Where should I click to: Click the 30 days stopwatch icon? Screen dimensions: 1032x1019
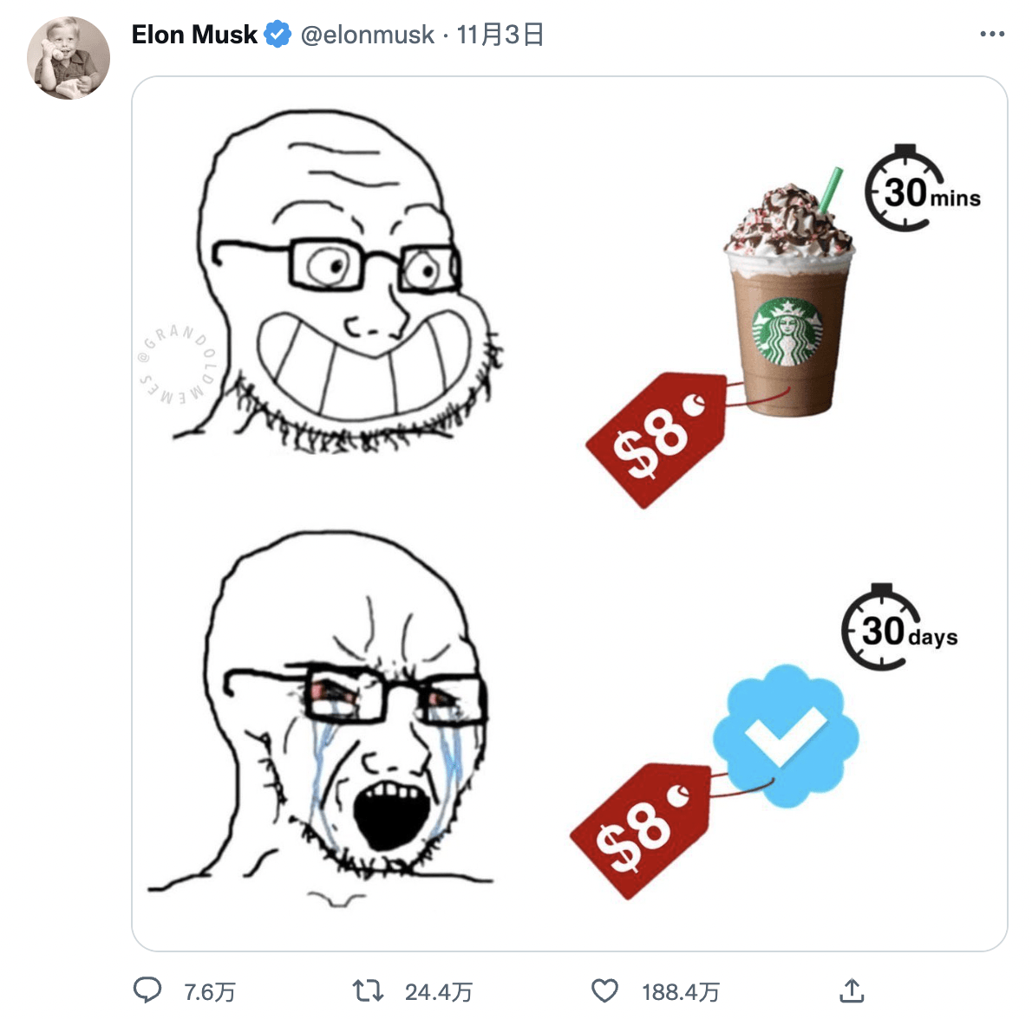(882, 627)
